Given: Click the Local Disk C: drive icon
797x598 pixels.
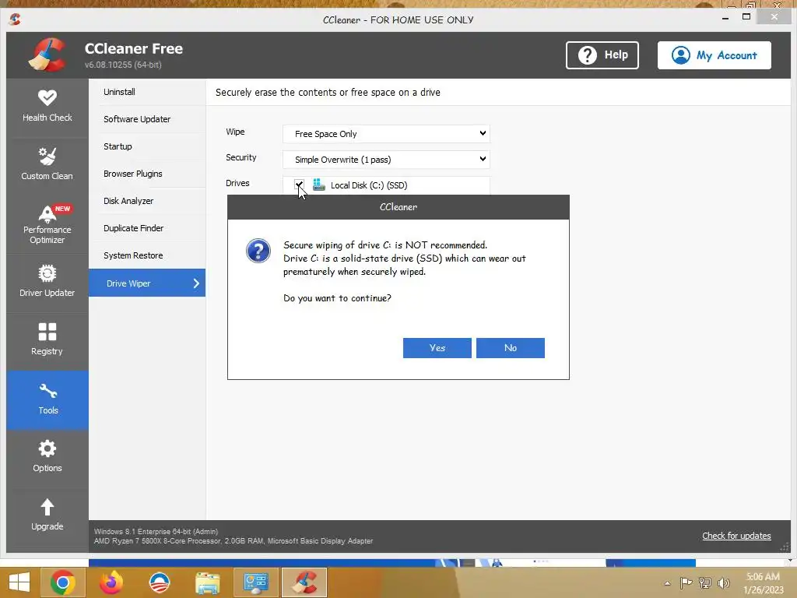Looking at the screenshot, I should [318, 185].
